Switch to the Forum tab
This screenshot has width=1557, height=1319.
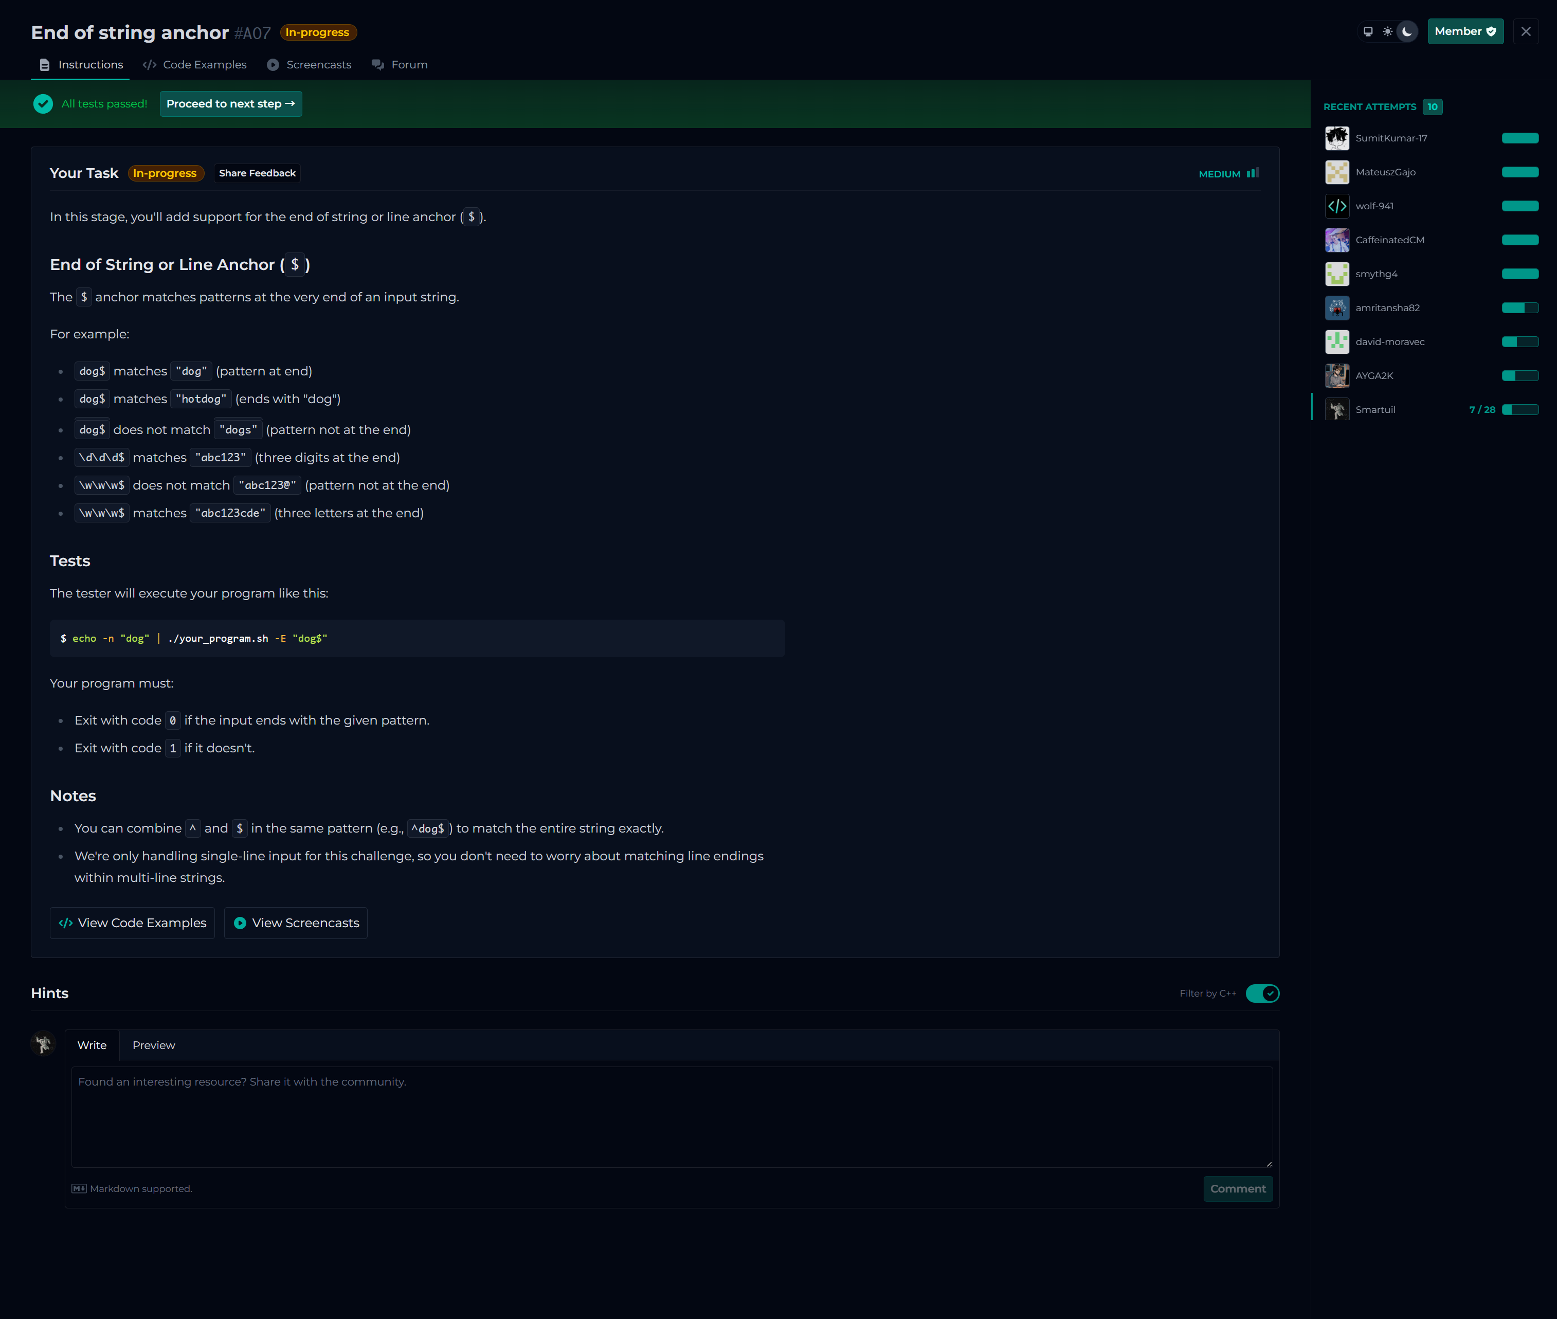(x=400, y=65)
